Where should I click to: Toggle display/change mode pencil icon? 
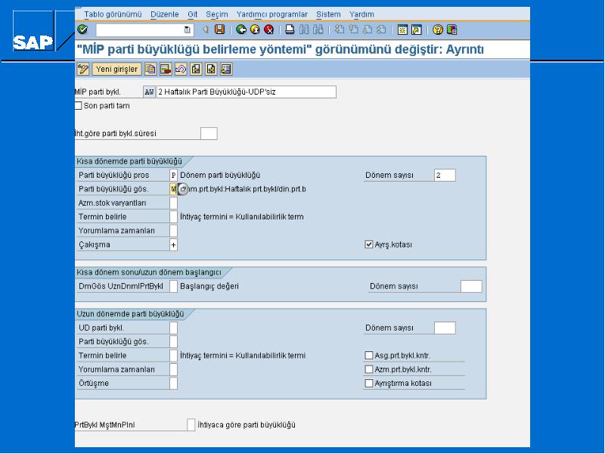pos(83,69)
